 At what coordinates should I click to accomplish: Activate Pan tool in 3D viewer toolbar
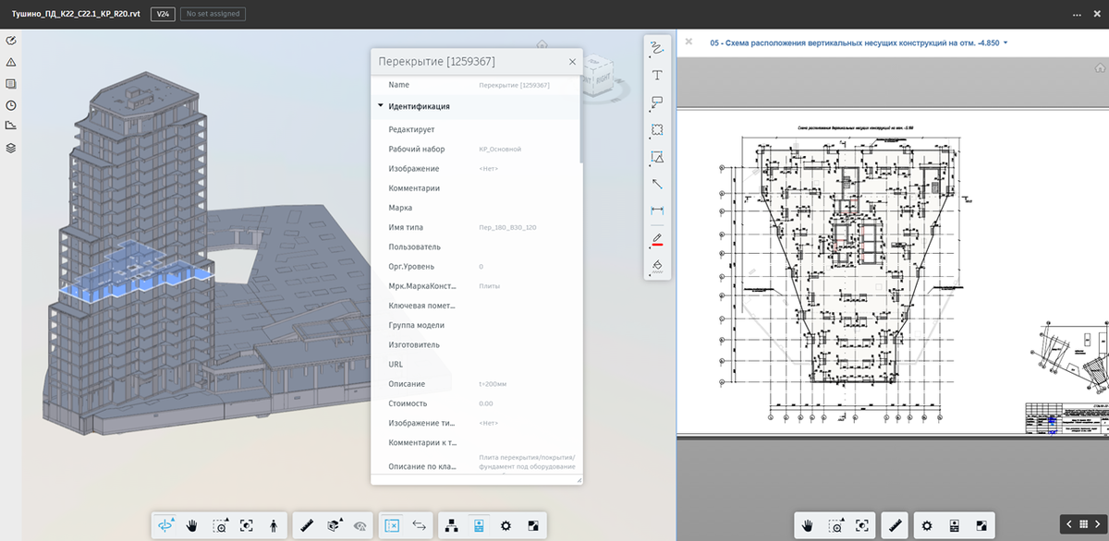[193, 524]
